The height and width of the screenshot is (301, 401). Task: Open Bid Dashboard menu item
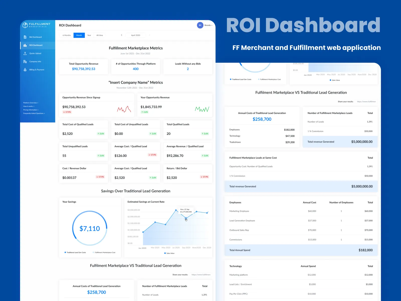click(38, 37)
